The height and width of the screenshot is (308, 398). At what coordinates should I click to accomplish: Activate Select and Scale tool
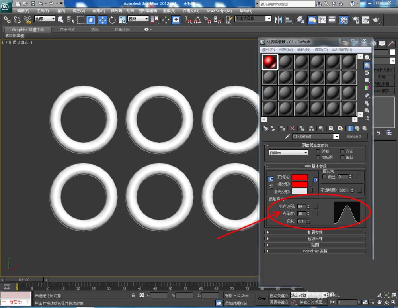122,20
